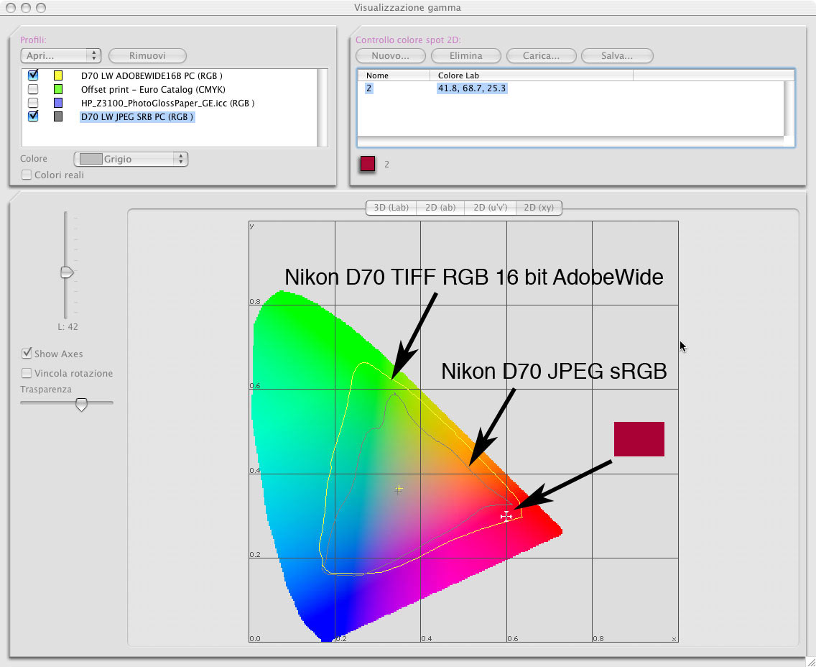
Task: Click the blue swatch of the HP_Z3100 profile
Action: [x=58, y=103]
